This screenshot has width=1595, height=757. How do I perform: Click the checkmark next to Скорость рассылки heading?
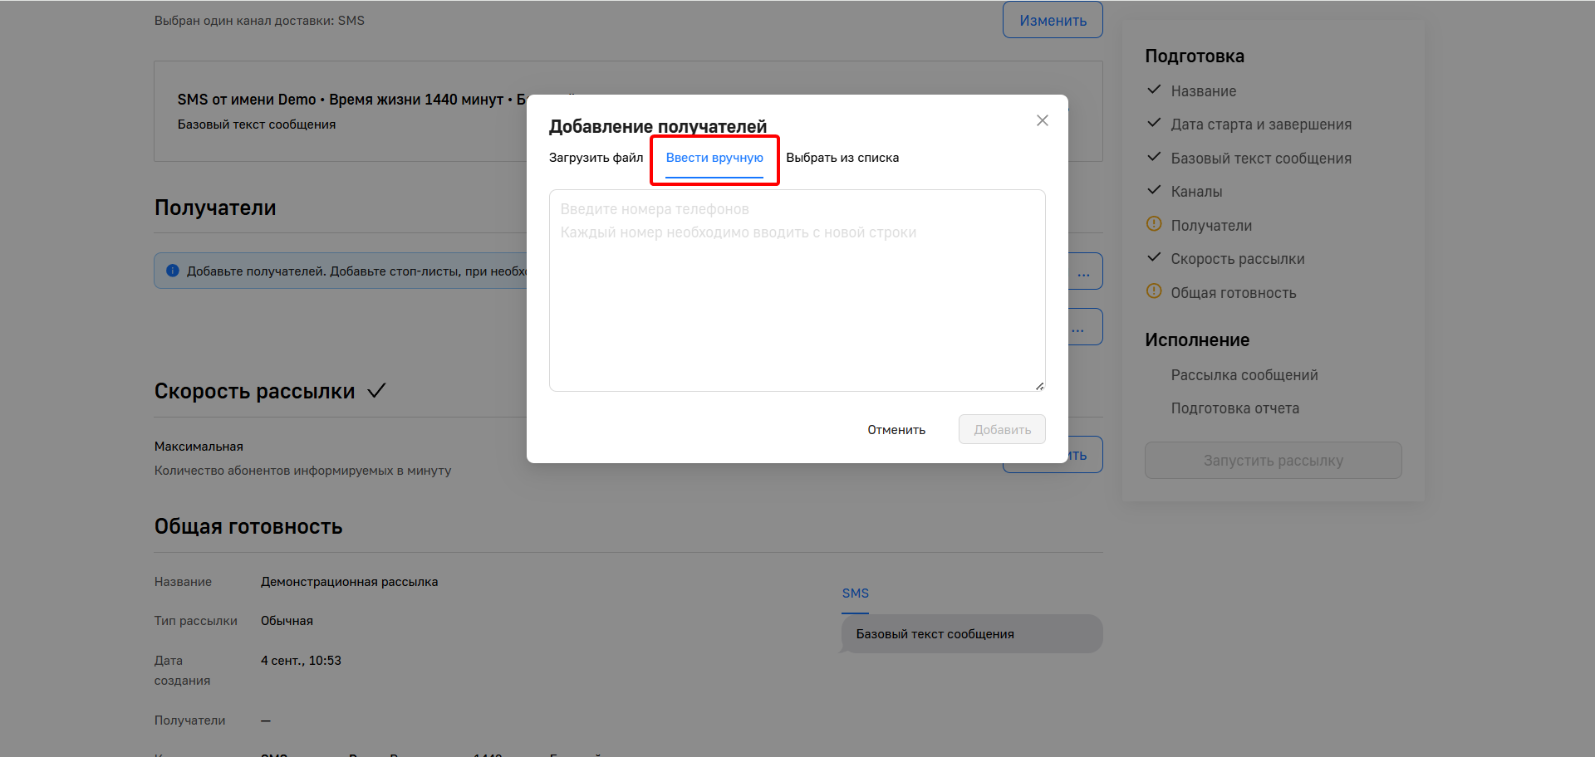[376, 390]
